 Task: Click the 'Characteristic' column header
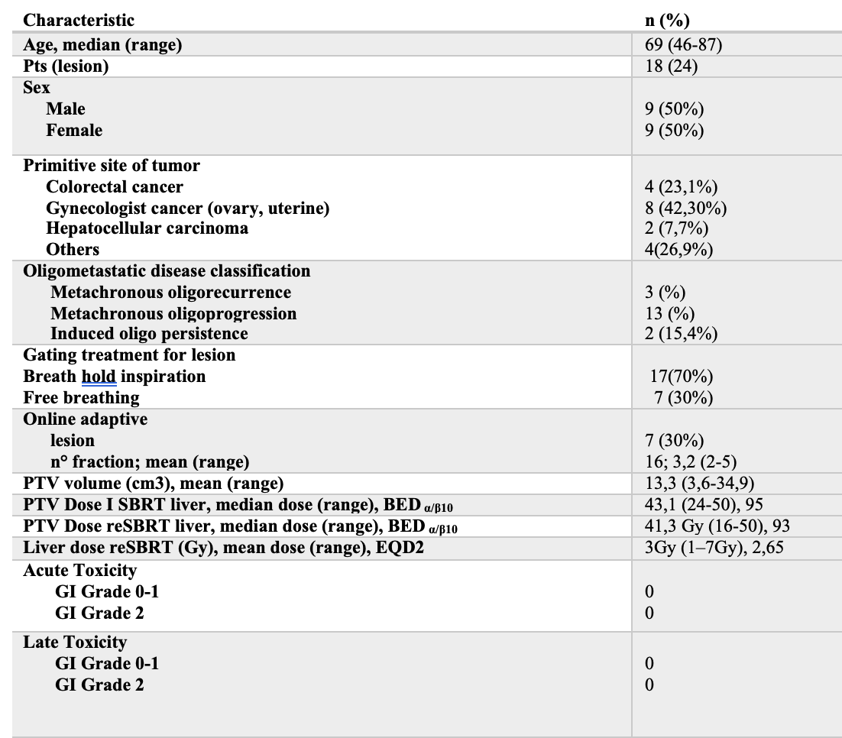pyautogui.click(x=79, y=20)
